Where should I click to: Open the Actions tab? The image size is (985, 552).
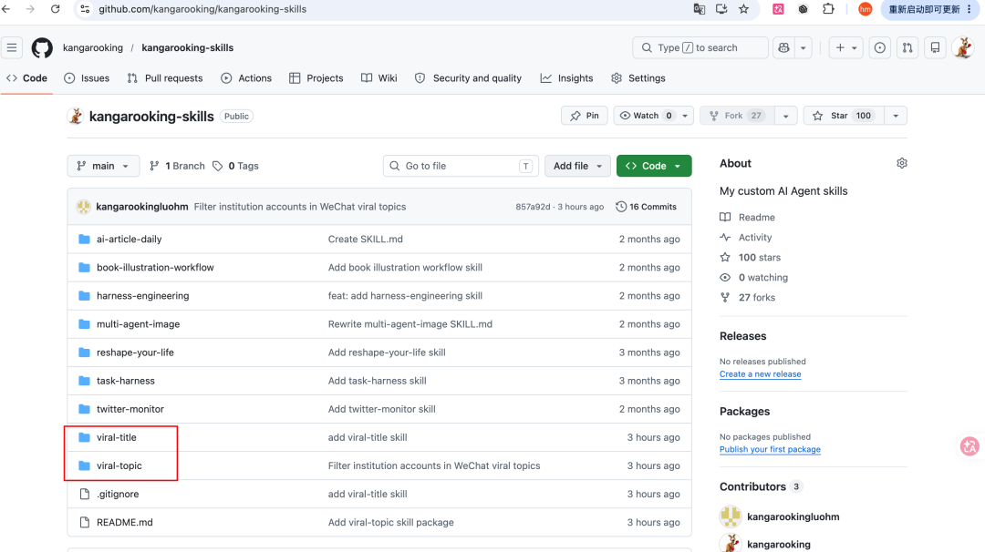click(x=246, y=77)
